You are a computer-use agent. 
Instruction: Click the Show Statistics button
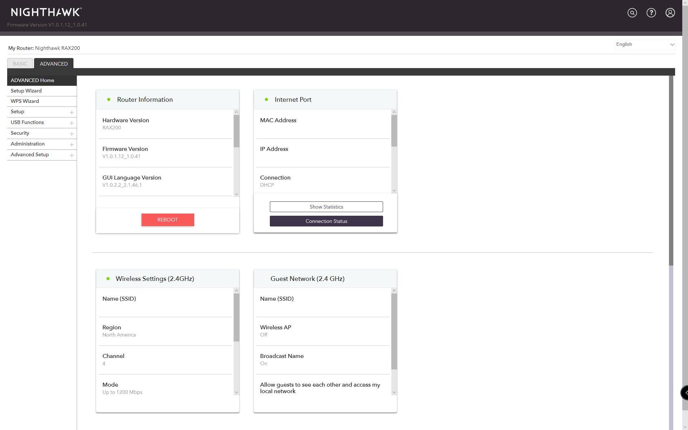point(326,207)
